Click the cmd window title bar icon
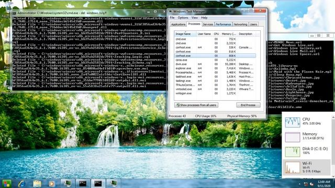The height and width of the screenshot is (188, 335). coord(14,13)
